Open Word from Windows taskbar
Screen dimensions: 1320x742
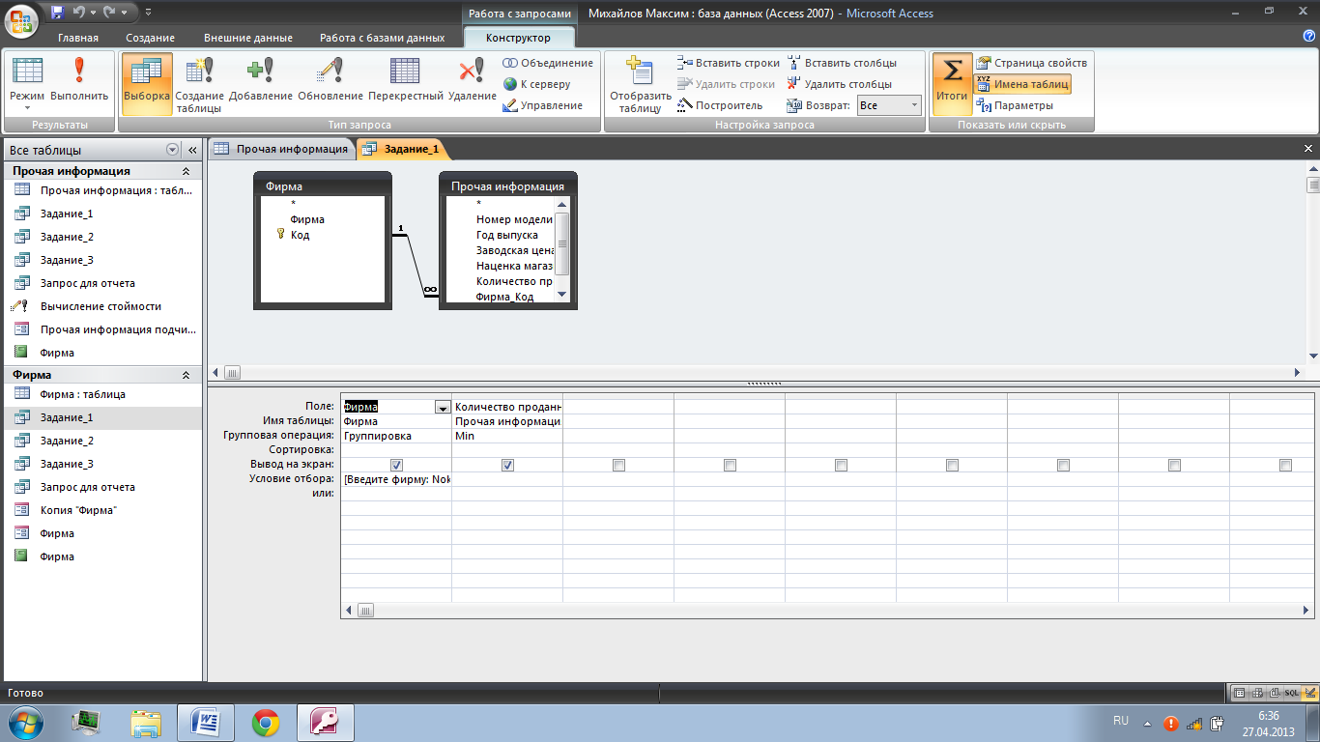(x=205, y=722)
